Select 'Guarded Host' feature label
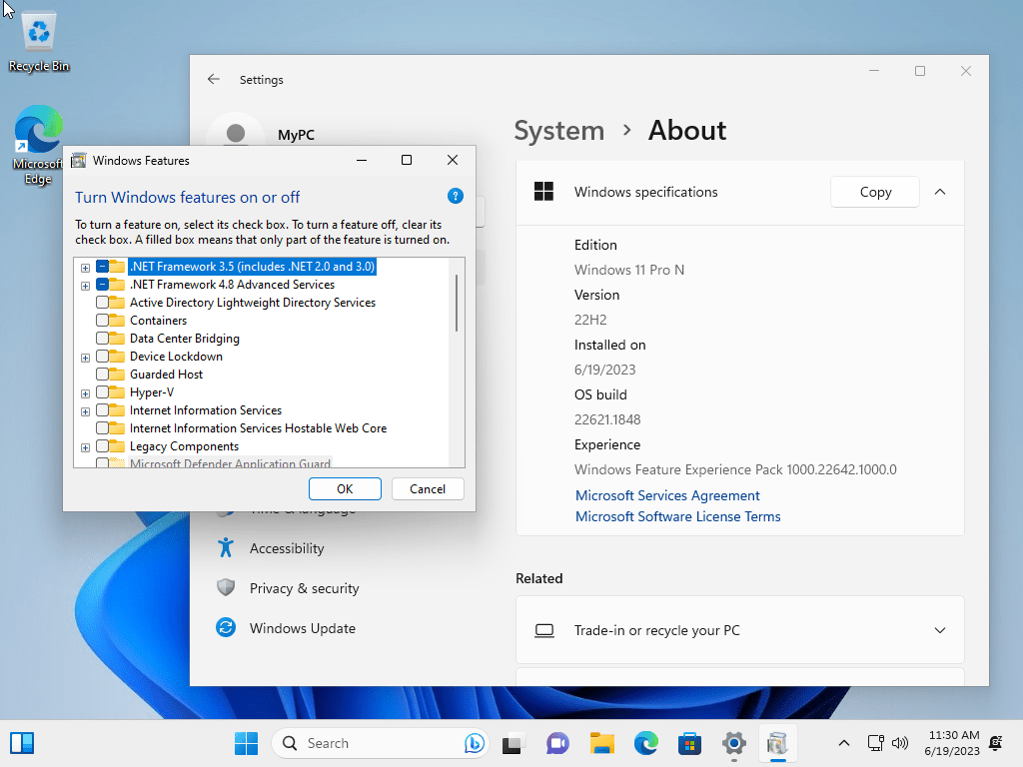Screen dimensions: 1023x767 click(x=166, y=375)
